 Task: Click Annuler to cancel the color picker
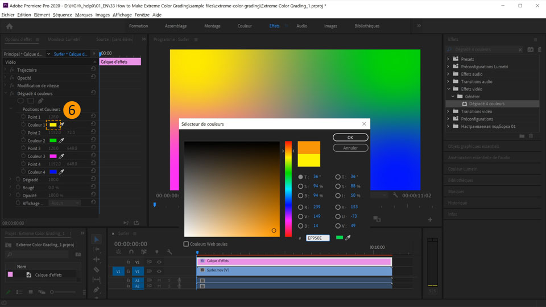[350, 148]
